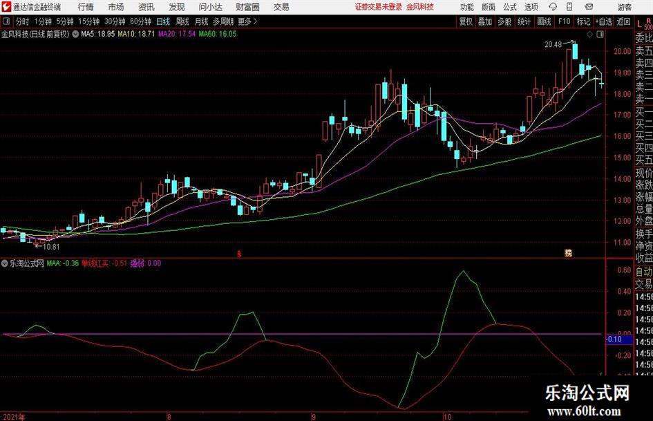
Task: Open the F10 company info button
Action: tap(564, 21)
